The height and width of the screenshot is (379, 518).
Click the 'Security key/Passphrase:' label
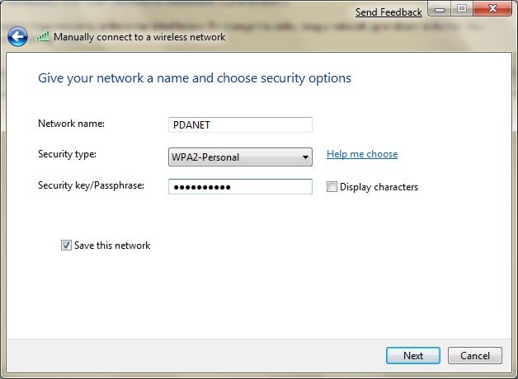(91, 185)
